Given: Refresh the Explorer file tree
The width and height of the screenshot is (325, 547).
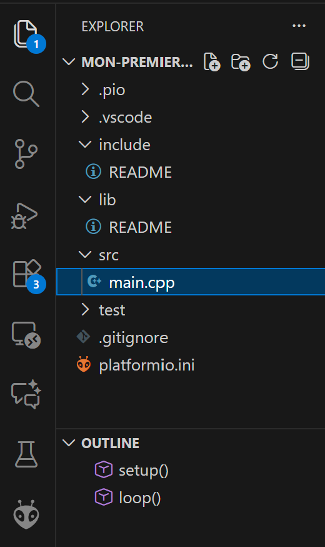Looking at the screenshot, I should [270, 62].
